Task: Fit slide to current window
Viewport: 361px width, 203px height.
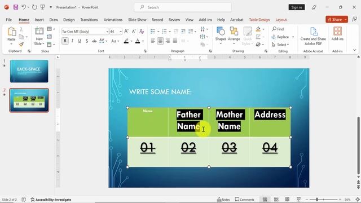Action: [x=358, y=199]
